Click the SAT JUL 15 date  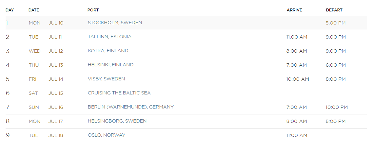coord(46,93)
